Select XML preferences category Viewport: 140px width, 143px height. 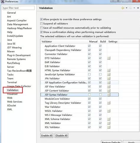(10, 109)
